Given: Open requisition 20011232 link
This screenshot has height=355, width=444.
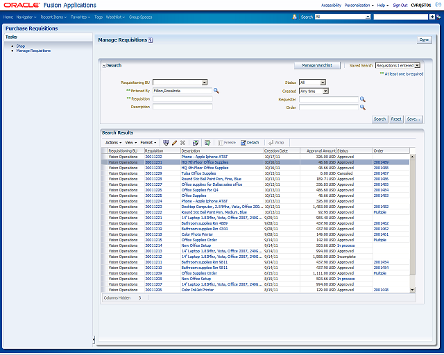Looking at the screenshot, I should [153, 157].
